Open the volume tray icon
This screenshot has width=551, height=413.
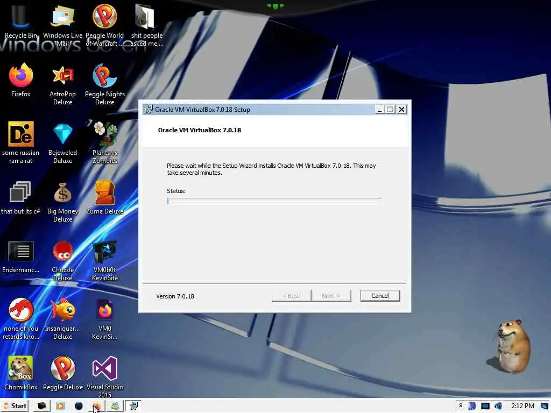coord(498,406)
